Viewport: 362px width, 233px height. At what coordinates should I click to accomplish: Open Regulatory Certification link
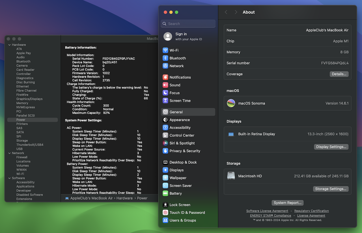click(311, 211)
